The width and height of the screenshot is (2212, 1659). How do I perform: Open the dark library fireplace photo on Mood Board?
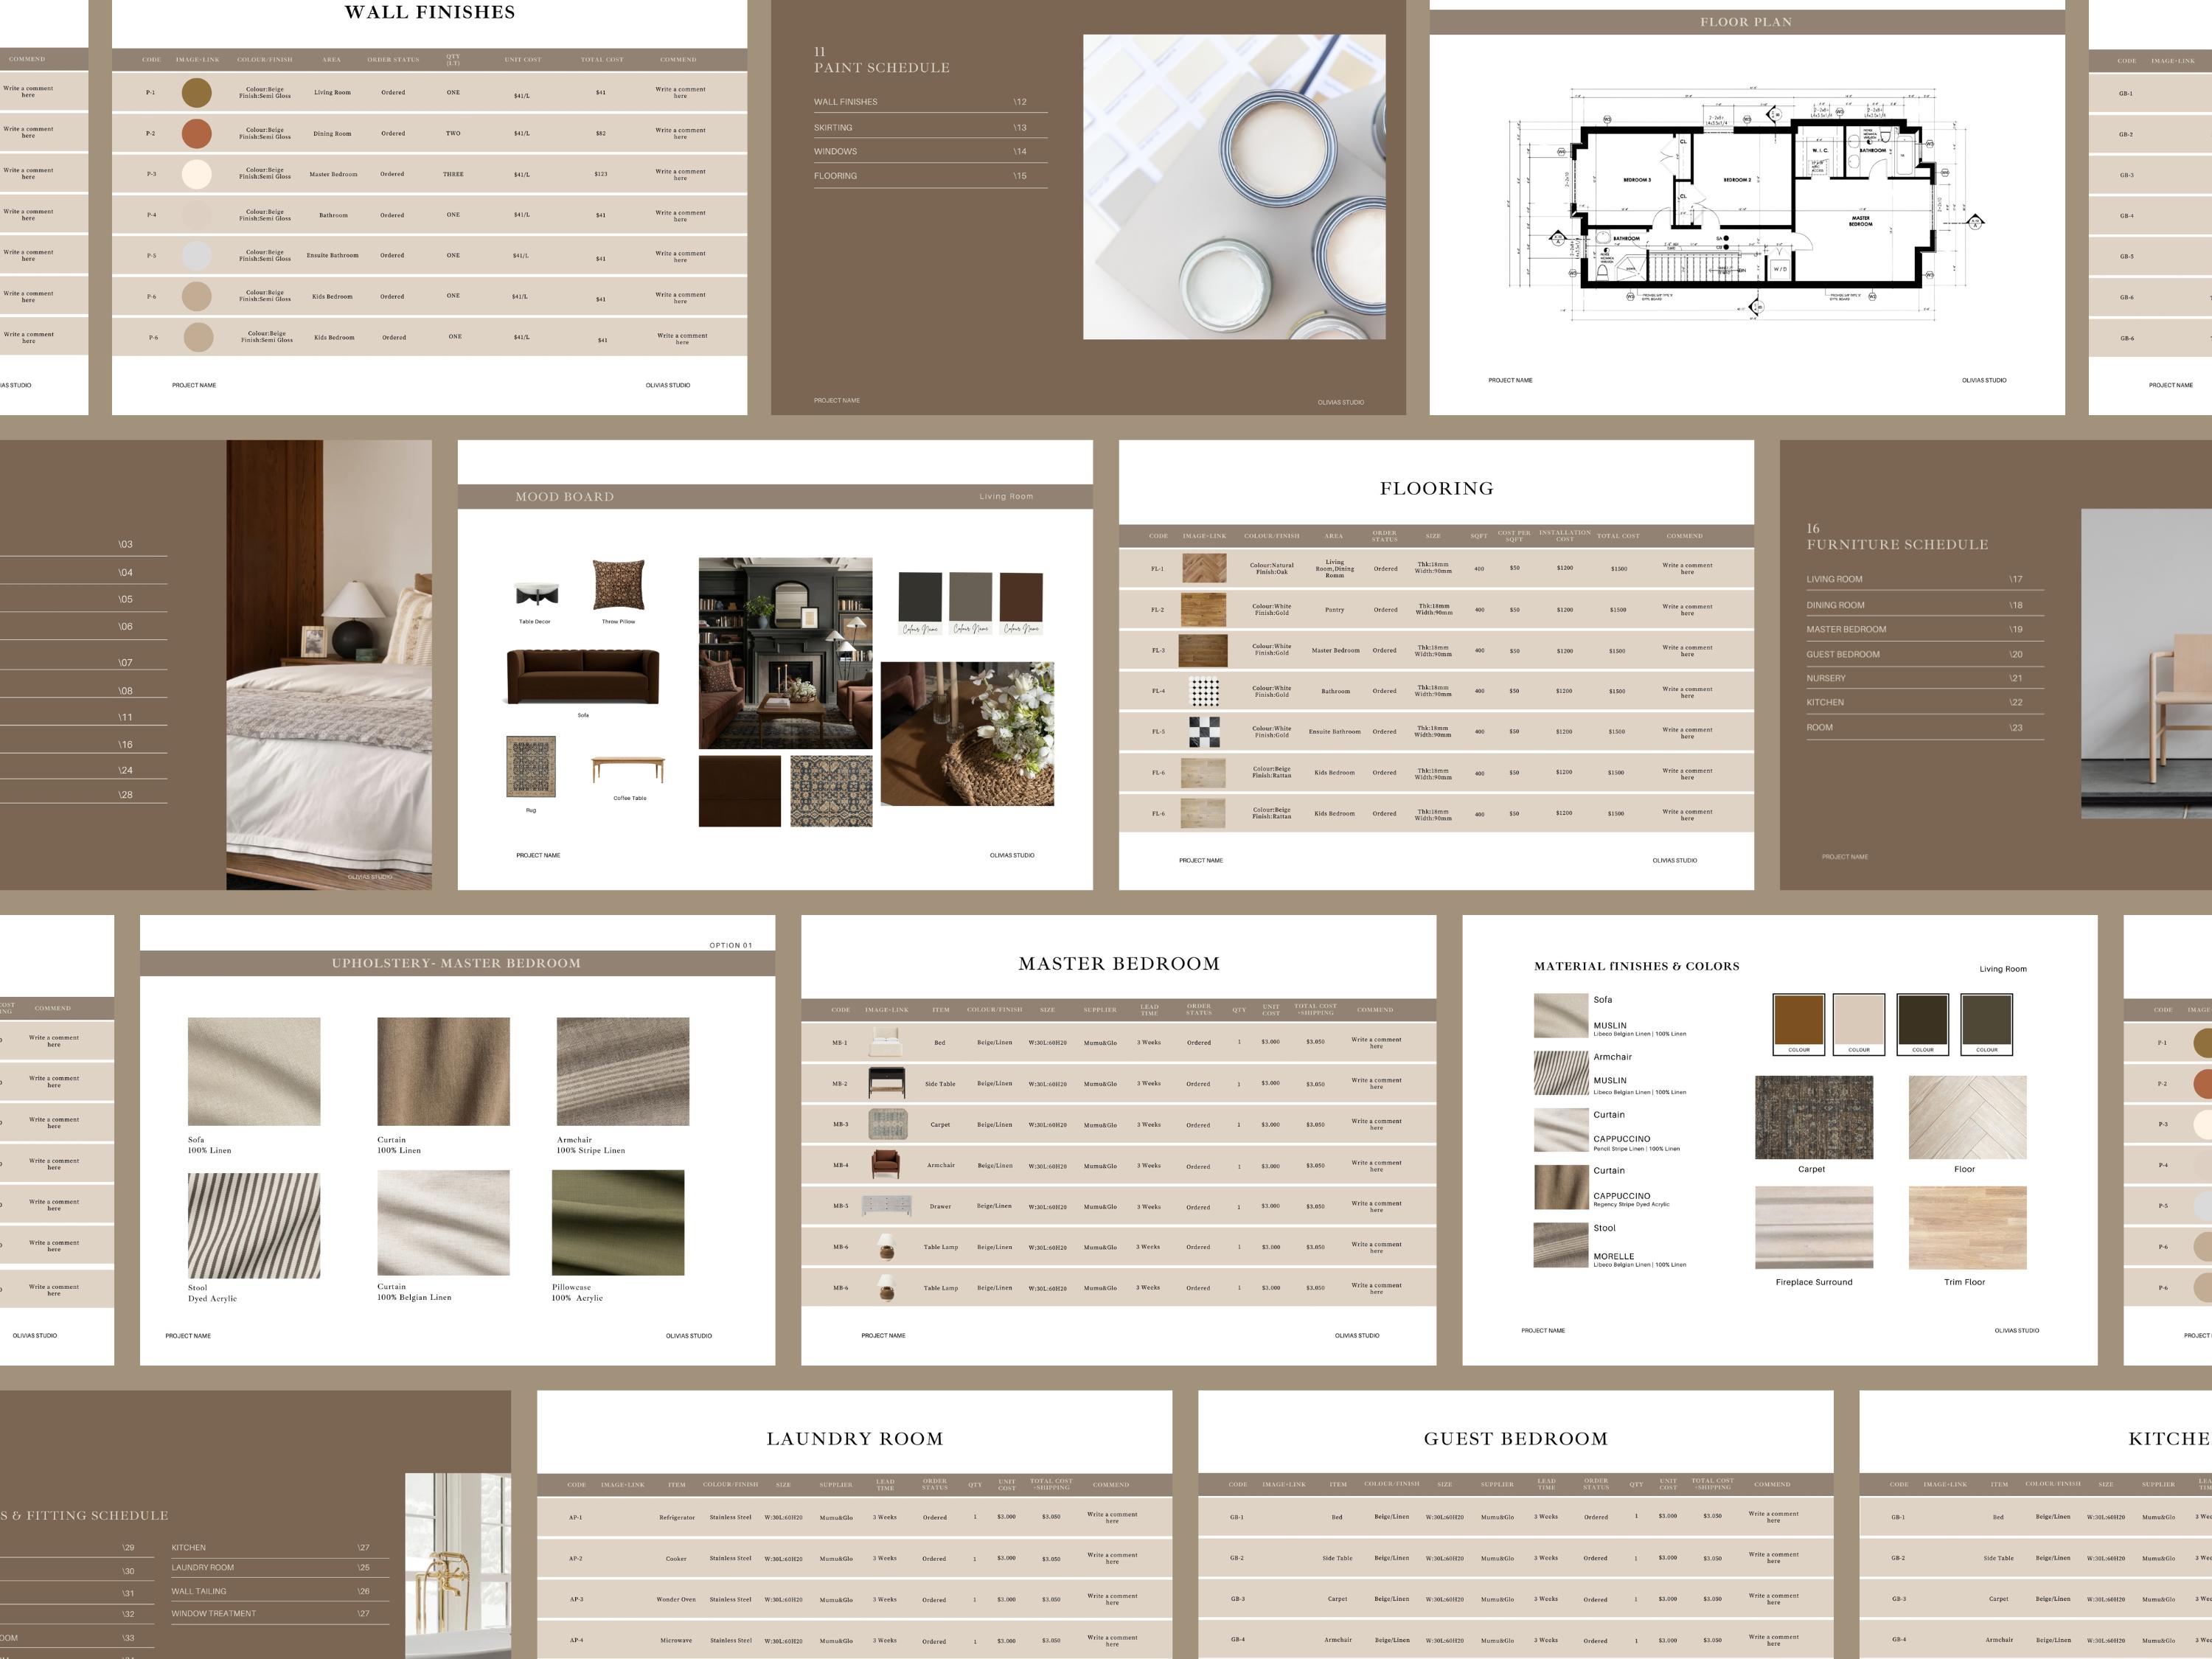785,653
